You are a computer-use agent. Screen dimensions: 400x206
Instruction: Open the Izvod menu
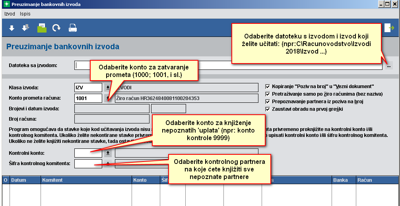pos(10,13)
